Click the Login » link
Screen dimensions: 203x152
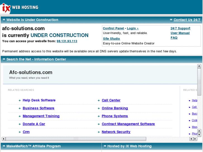coord(133,28)
